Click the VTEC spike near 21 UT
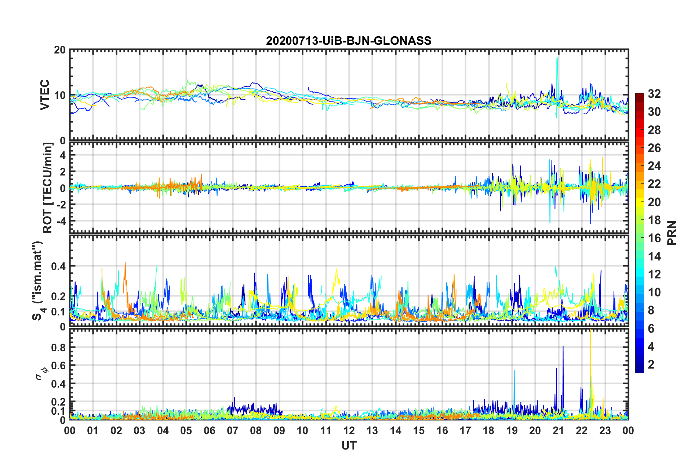This screenshot has width=698, height=466. pyautogui.click(x=557, y=87)
